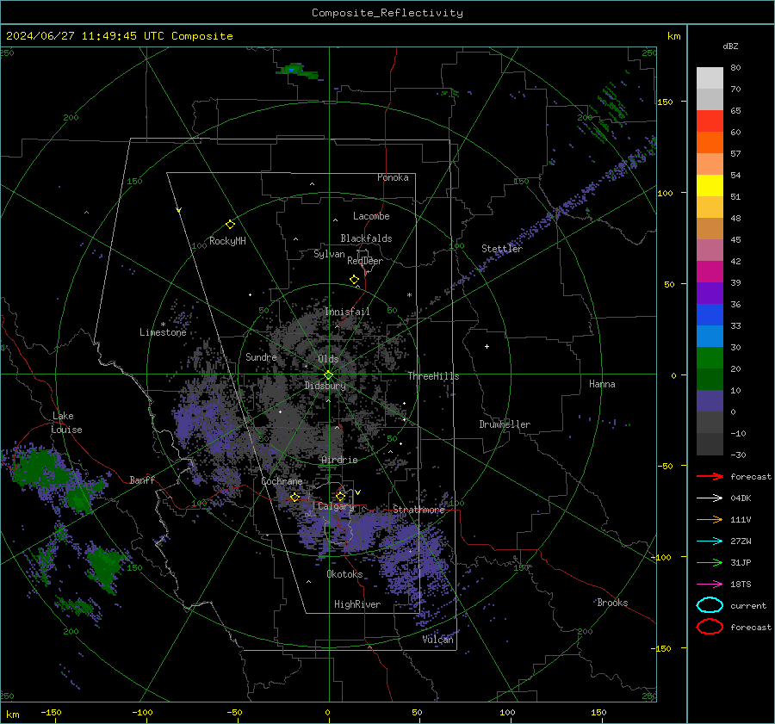Image resolution: width=775 pixels, height=724 pixels.
Task: Click the dBZ legend heading
Action: point(730,46)
